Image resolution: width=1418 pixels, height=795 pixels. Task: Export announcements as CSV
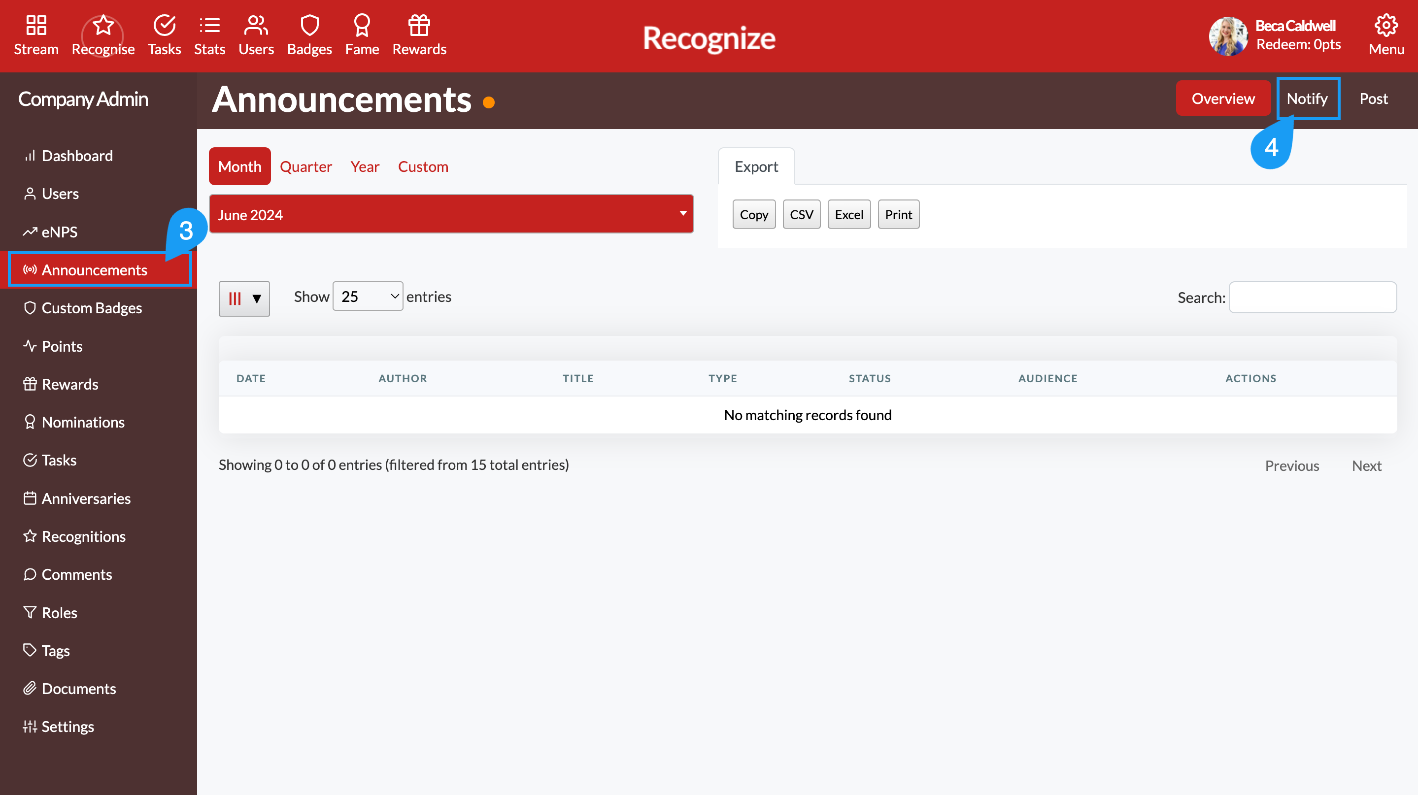(x=802, y=214)
